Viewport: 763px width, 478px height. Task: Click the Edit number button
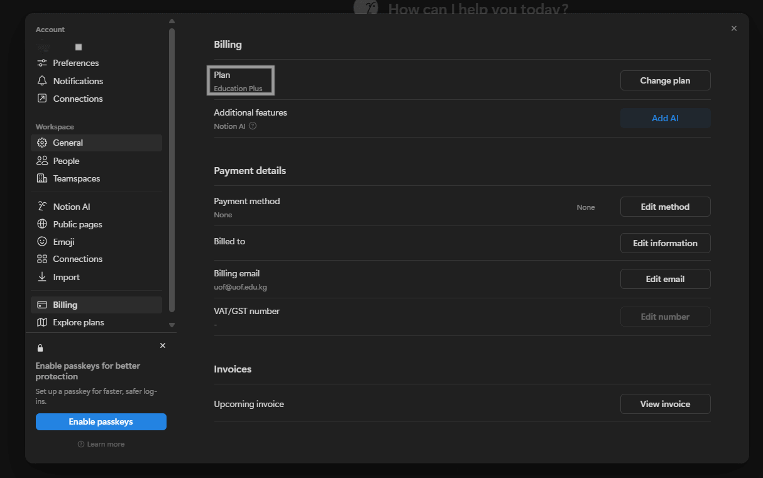(x=665, y=317)
